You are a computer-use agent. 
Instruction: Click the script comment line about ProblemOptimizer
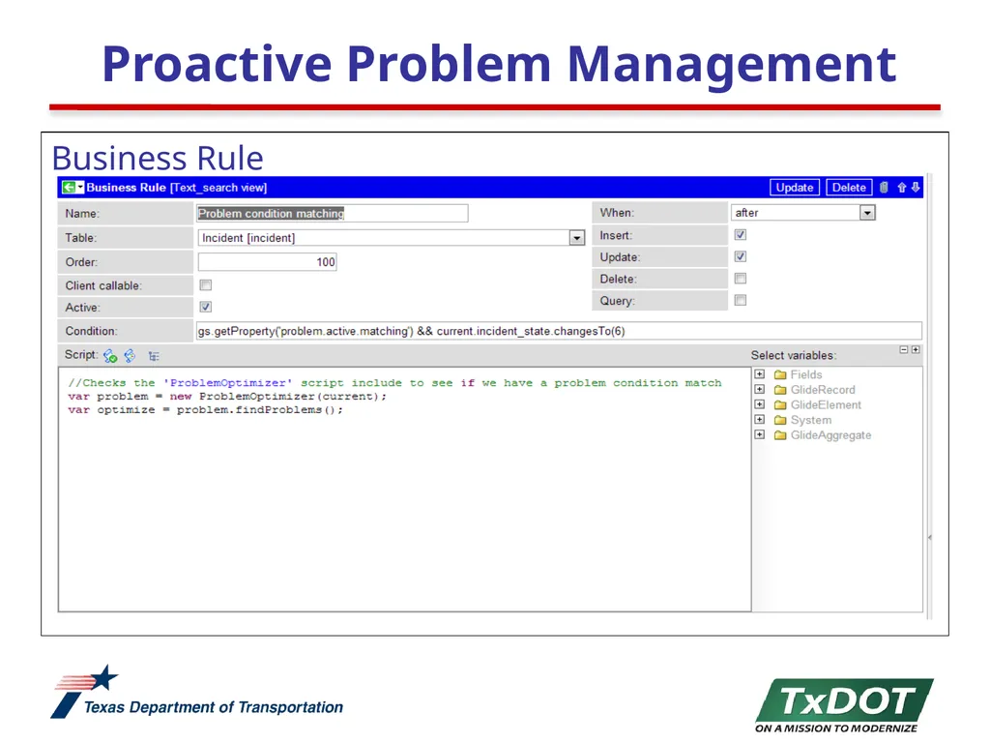(x=394, y=383)
